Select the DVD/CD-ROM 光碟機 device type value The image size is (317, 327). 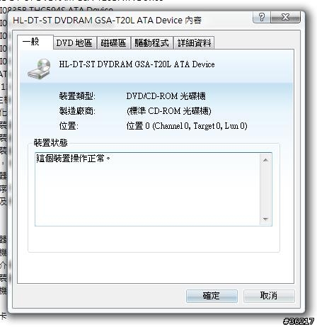tap(166, 96)
